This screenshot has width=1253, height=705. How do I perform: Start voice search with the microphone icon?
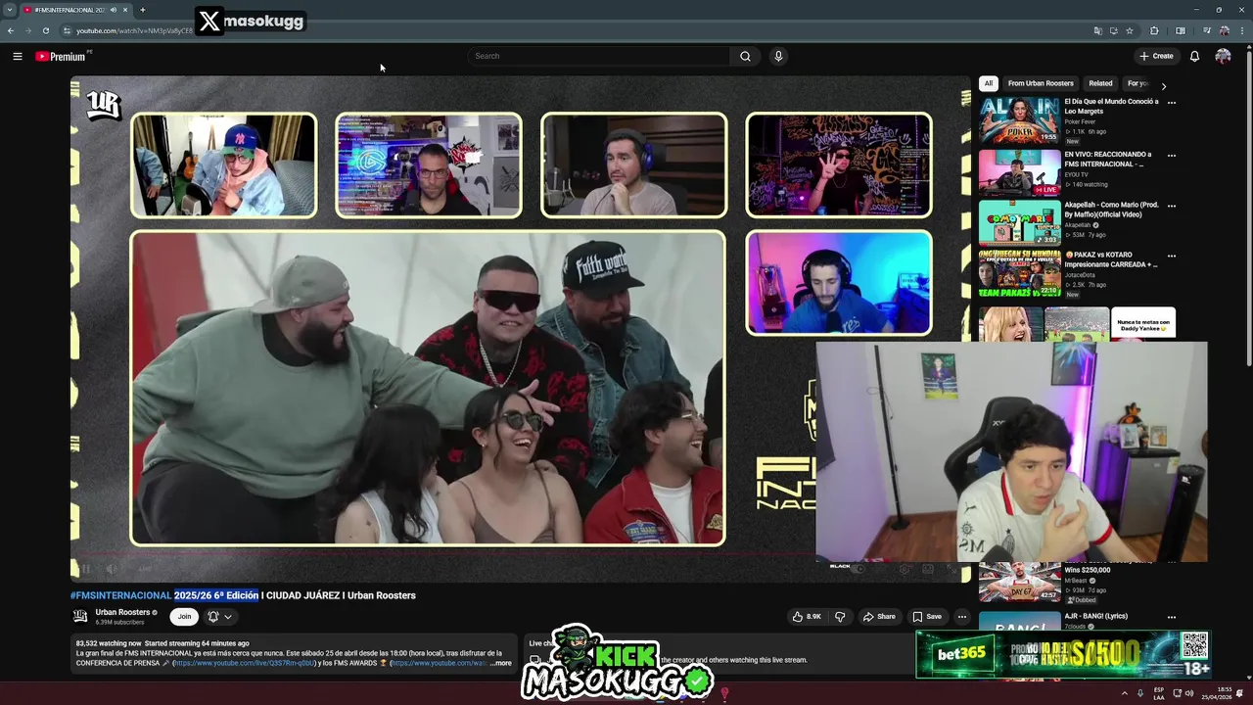[x=778, y=56]
